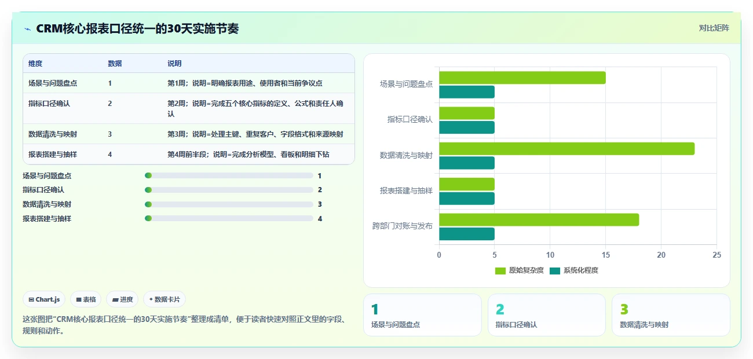The height and width of the screenshot is (359, 753).
Task: Click the 数据清洗与映射 label in the progress list
Action: pyautogui.click(x=47, y=204)
